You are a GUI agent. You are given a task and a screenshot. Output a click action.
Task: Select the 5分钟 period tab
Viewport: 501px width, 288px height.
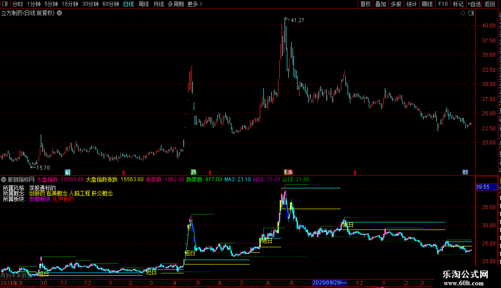[51, 4]
